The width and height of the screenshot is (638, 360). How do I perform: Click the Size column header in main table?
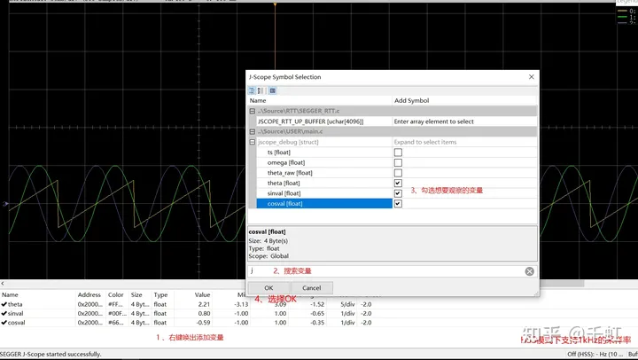click(136, 295)
